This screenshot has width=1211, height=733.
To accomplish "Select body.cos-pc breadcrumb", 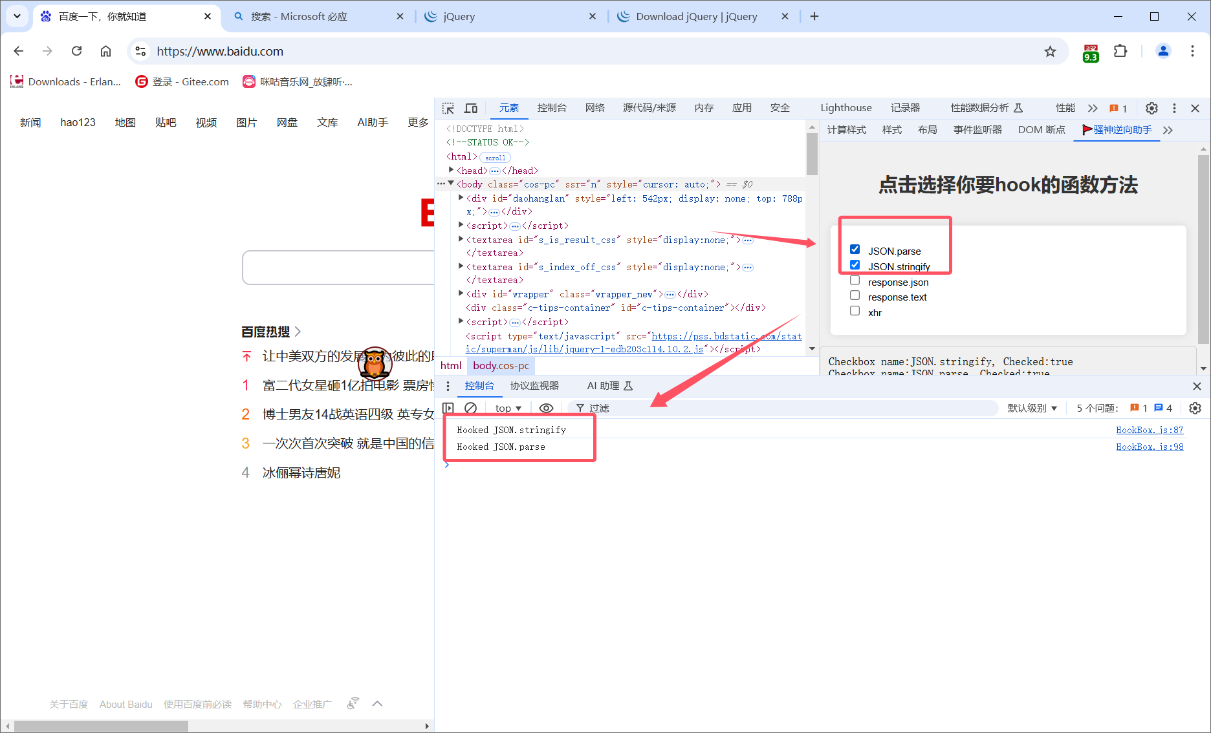I will click(x=501, y=365).
